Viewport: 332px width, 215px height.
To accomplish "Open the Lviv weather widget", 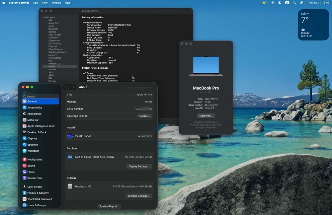I will pos(313,25).
